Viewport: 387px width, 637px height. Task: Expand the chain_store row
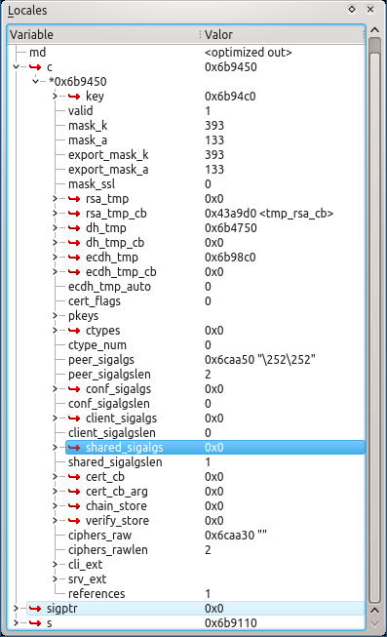pyautogui.click(x=55, y=505)
